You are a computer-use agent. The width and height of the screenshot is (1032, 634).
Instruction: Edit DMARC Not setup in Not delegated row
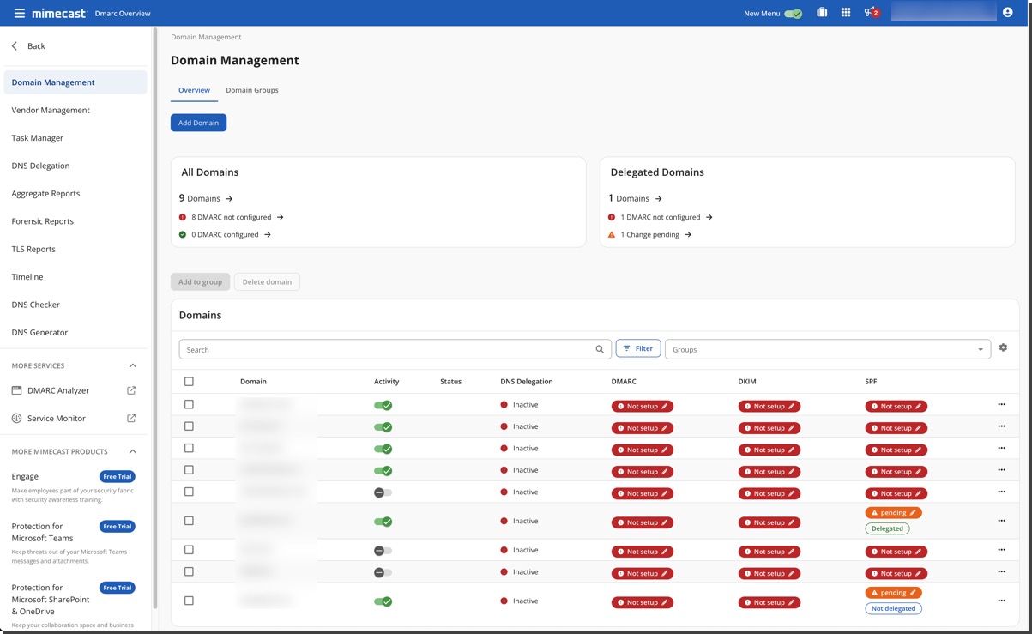point(665,602)
